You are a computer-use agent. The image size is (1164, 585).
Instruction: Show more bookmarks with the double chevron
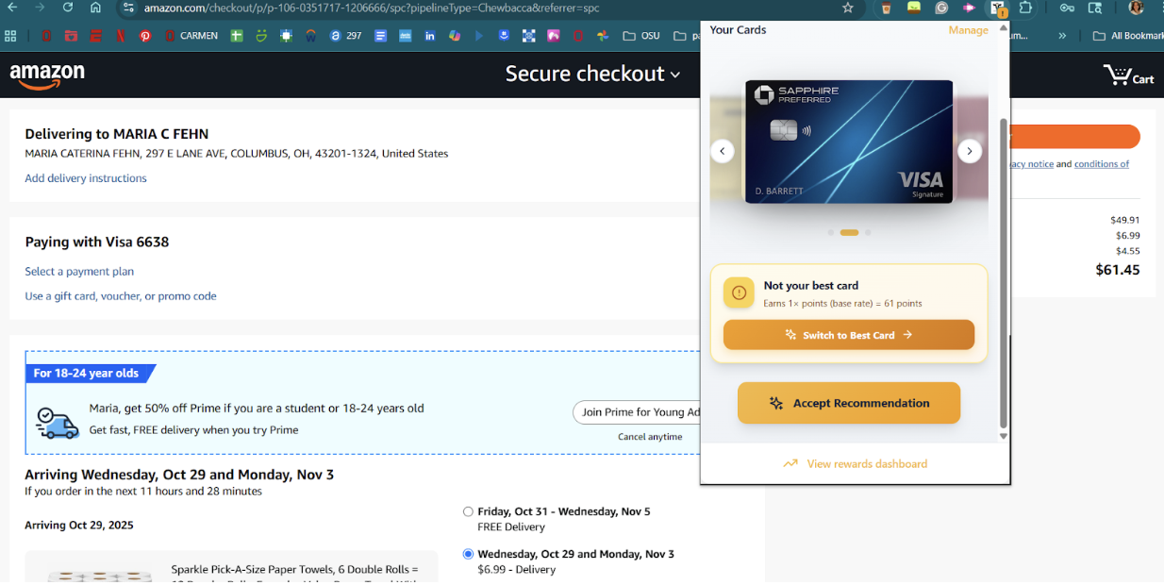(x=1062, y=36)
